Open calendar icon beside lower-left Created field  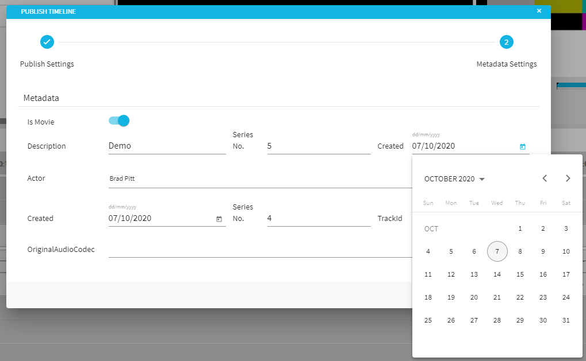point(219,219)
